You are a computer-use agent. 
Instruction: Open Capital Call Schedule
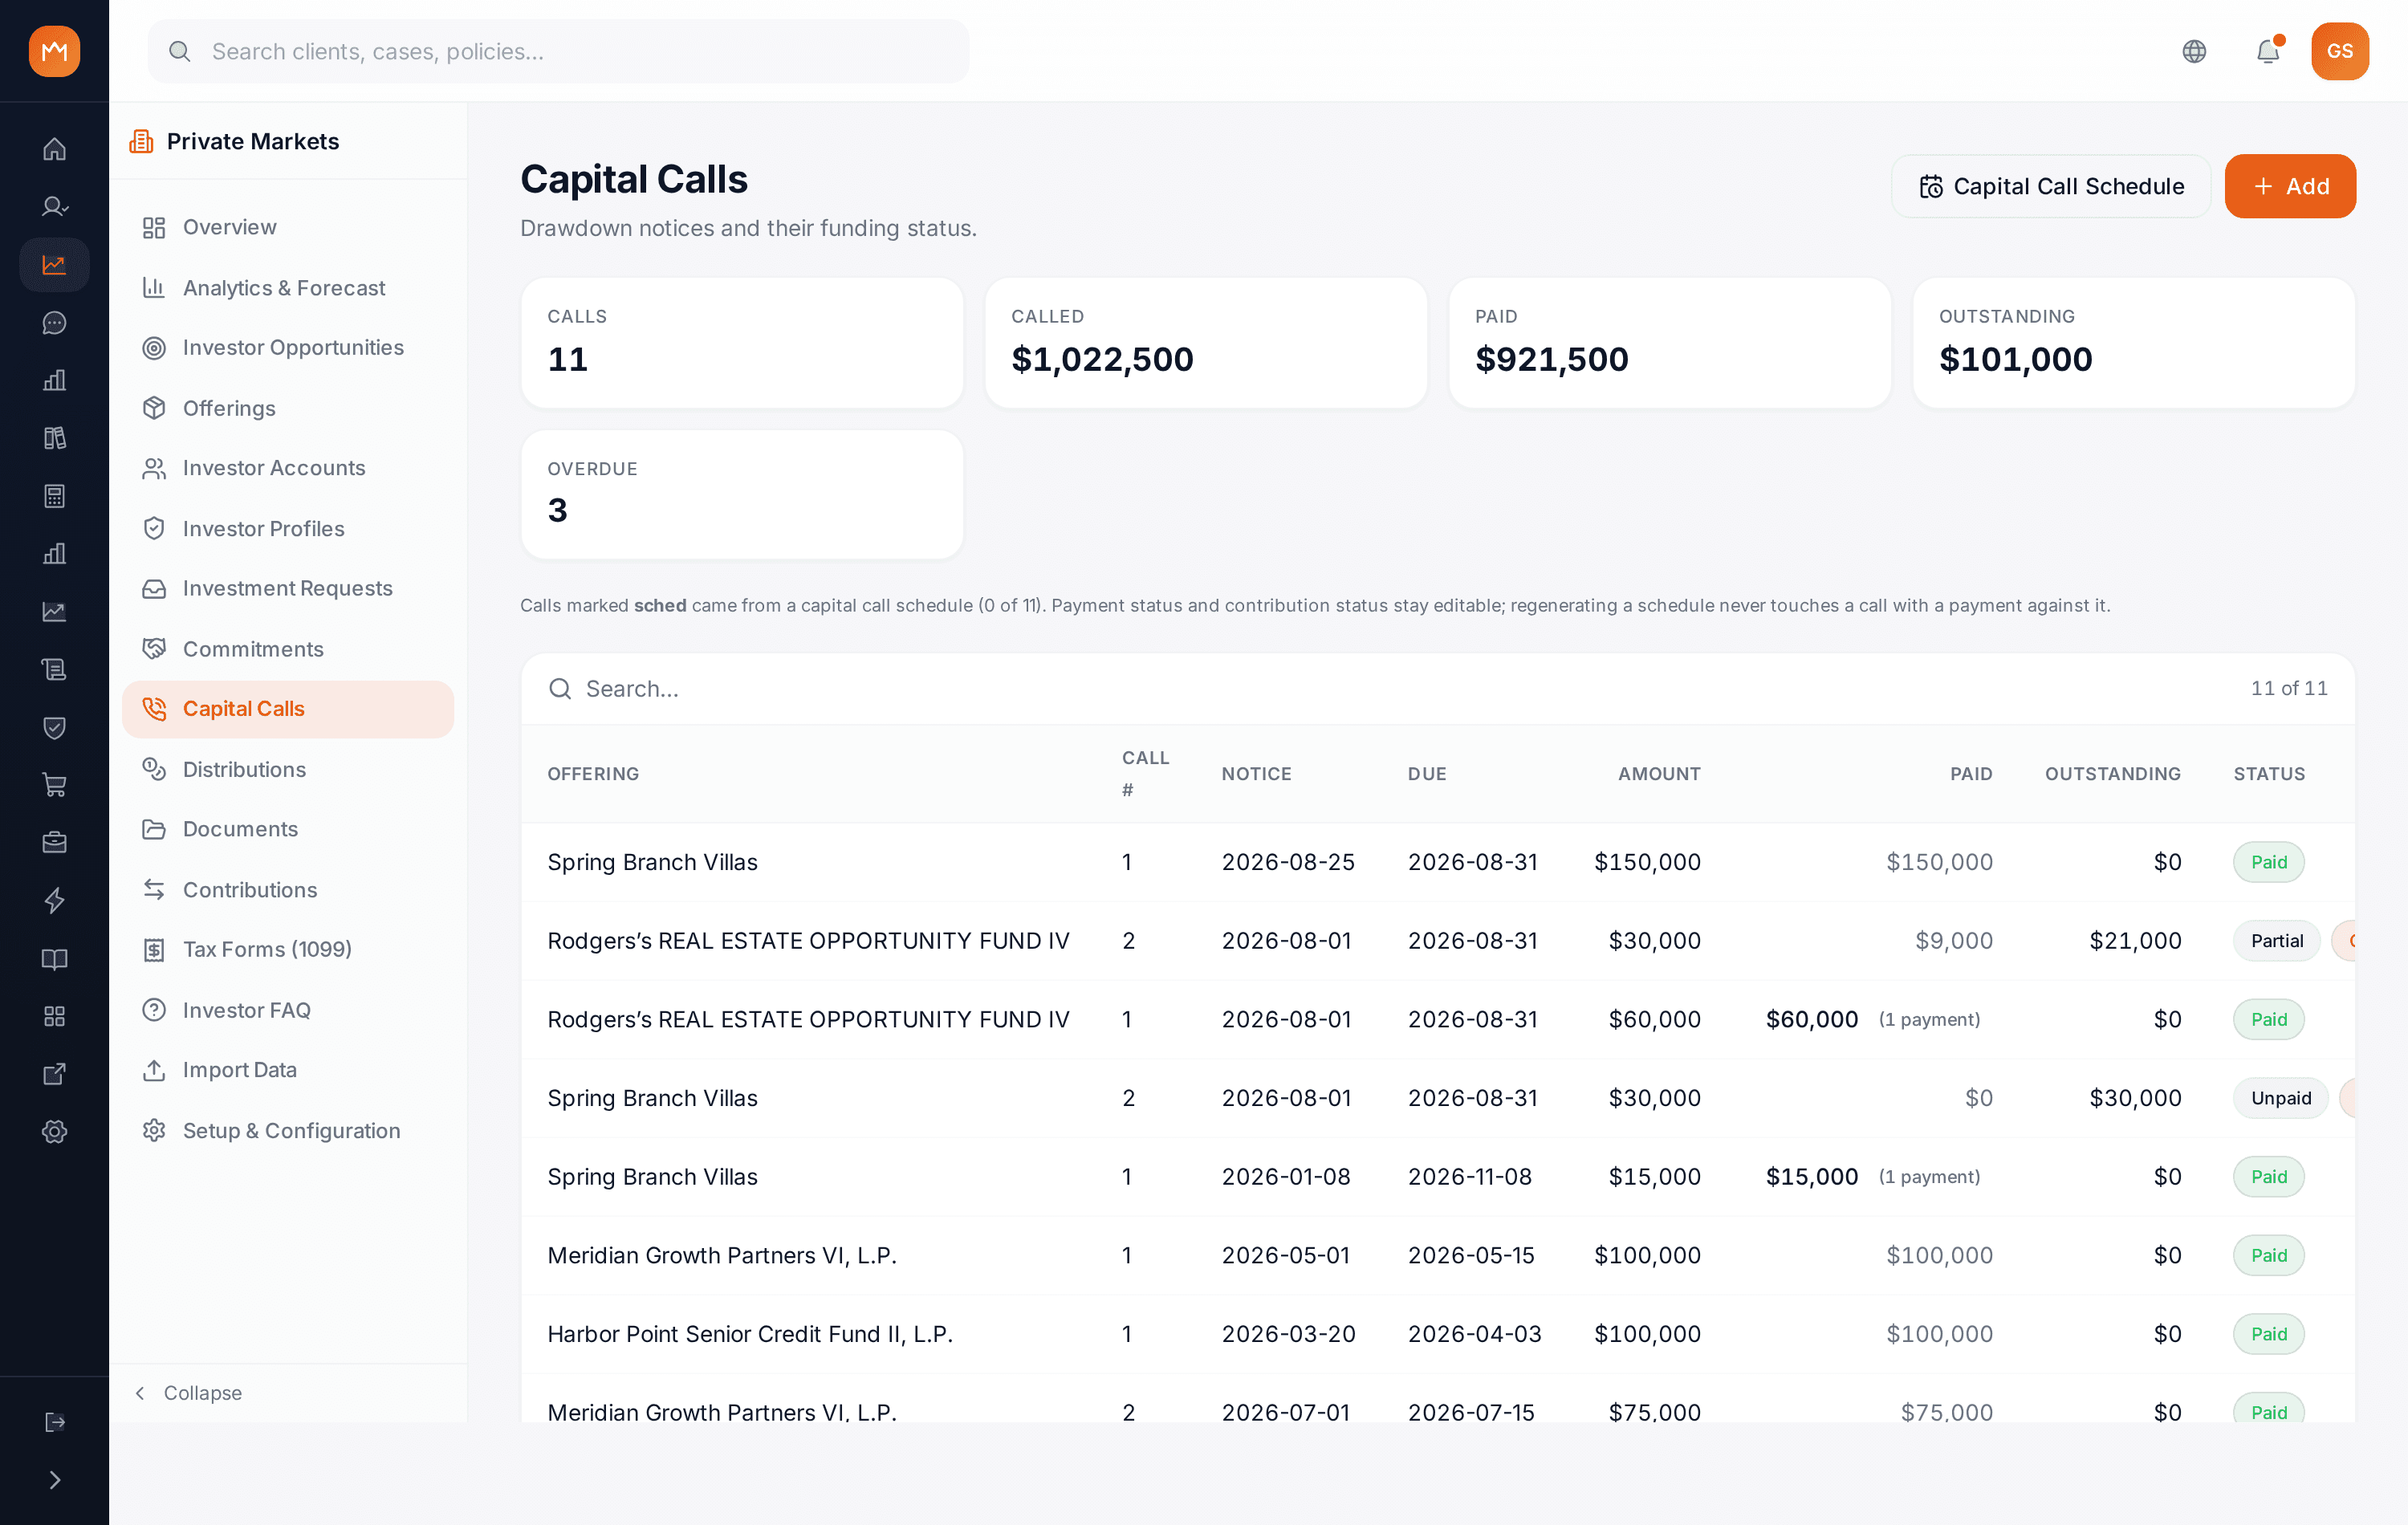click(2051, 186)
